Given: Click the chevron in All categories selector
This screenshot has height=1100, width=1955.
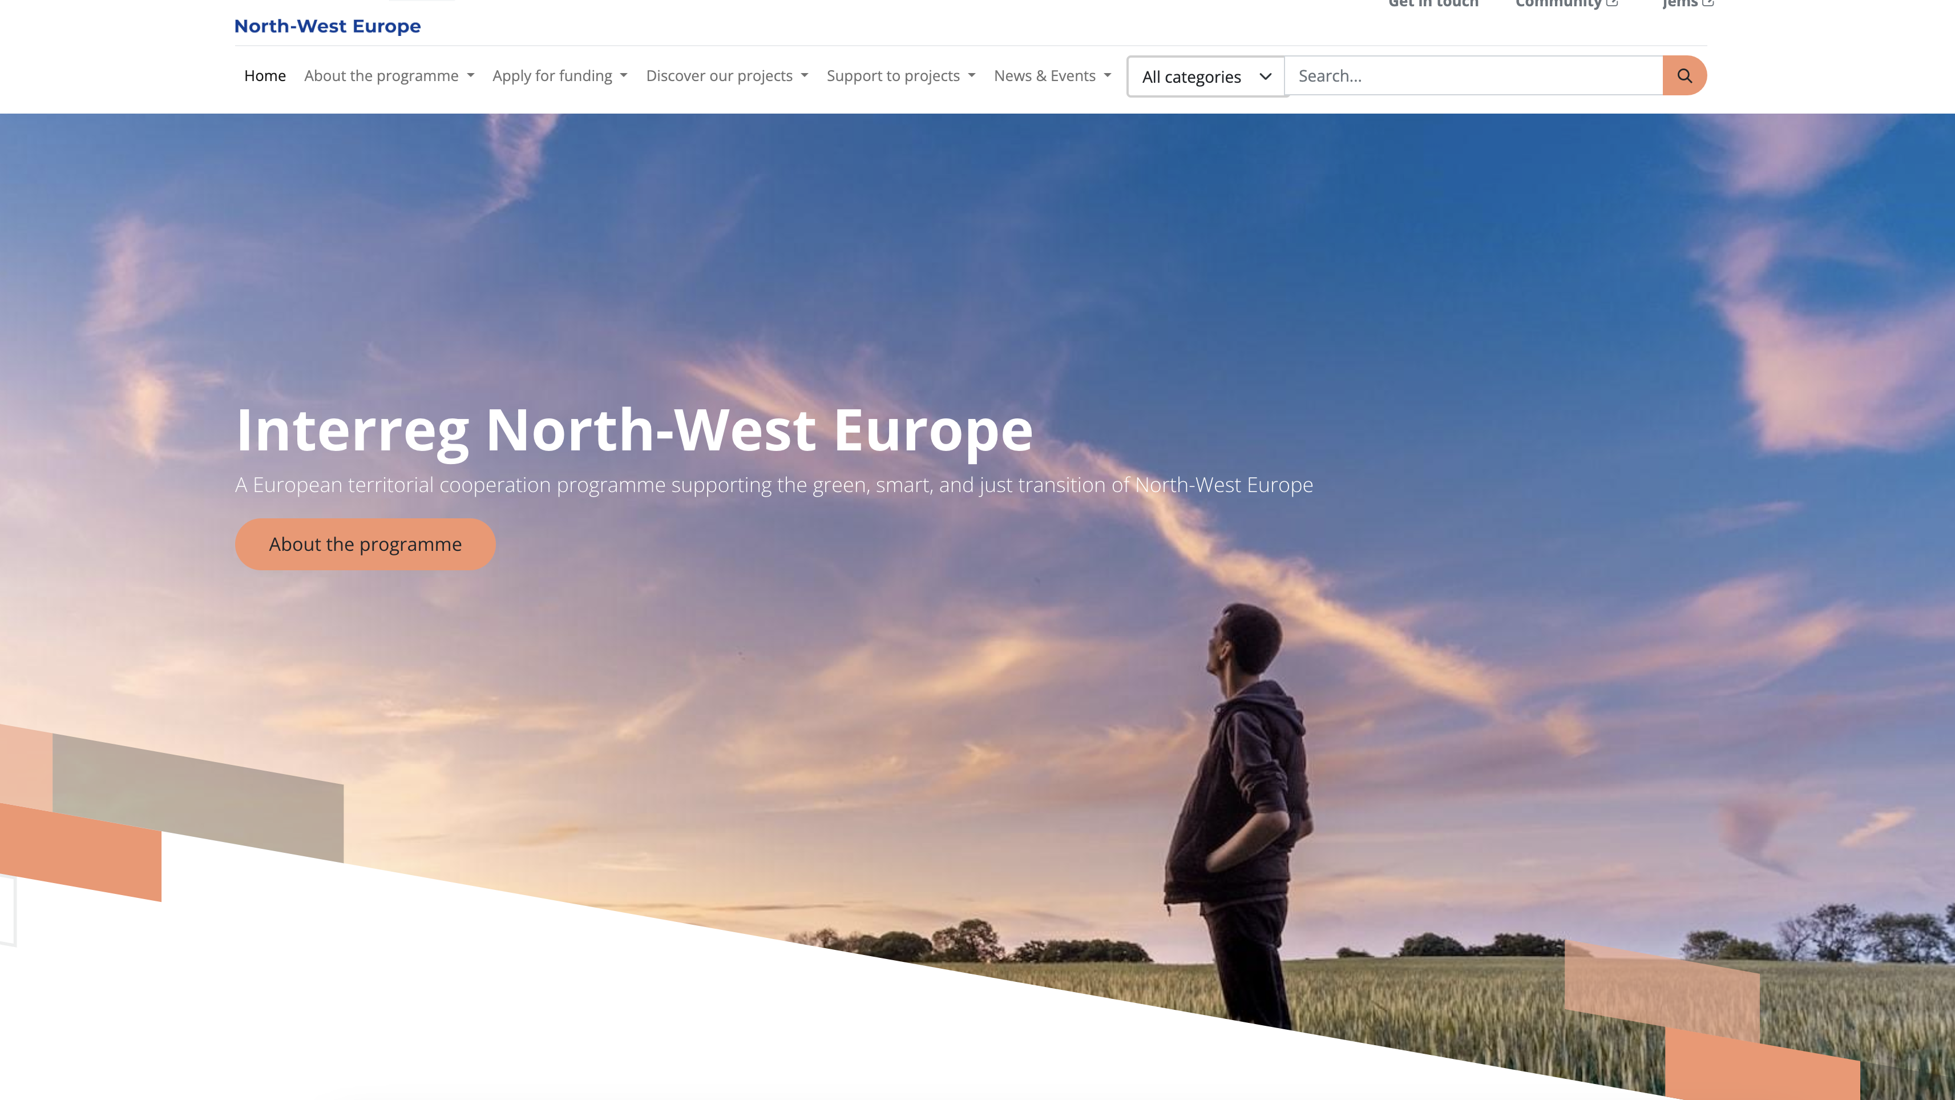Looking at the screenshot, I should point(1265,76).
